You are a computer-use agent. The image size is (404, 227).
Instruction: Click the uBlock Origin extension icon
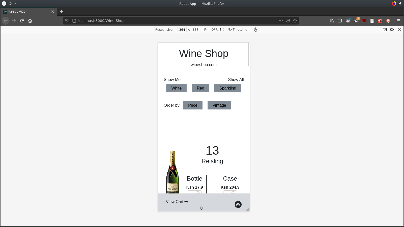click(x=364, y=21)
